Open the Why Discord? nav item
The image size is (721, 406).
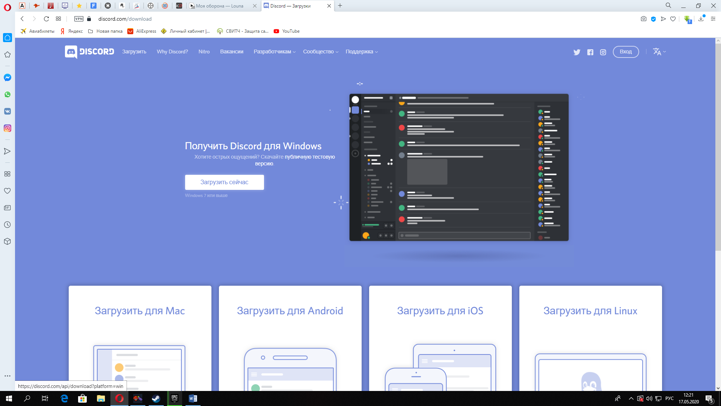(x=172, y=52)
